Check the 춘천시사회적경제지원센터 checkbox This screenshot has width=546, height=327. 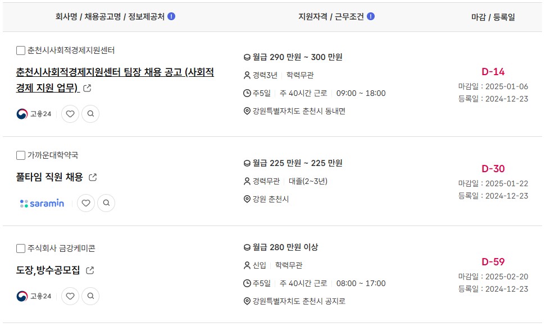[21, 50]
